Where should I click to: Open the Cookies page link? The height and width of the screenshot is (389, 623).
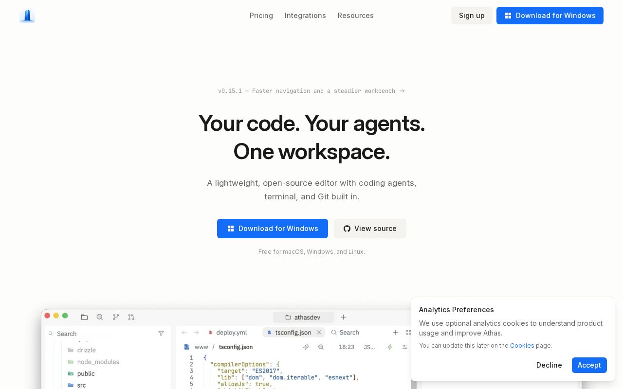[522, 346]
